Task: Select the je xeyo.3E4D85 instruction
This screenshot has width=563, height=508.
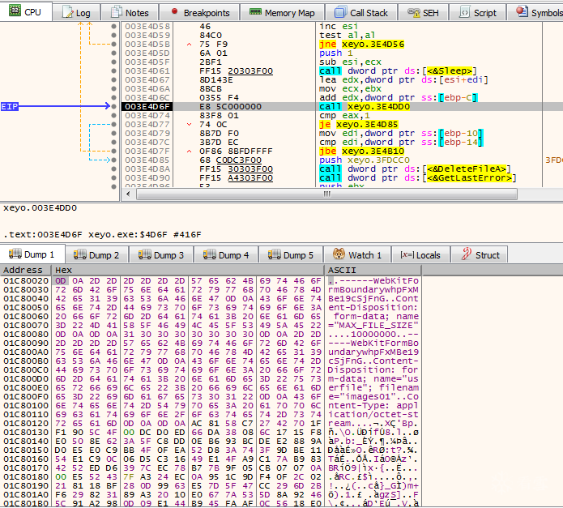Action: tap(359, 124)
